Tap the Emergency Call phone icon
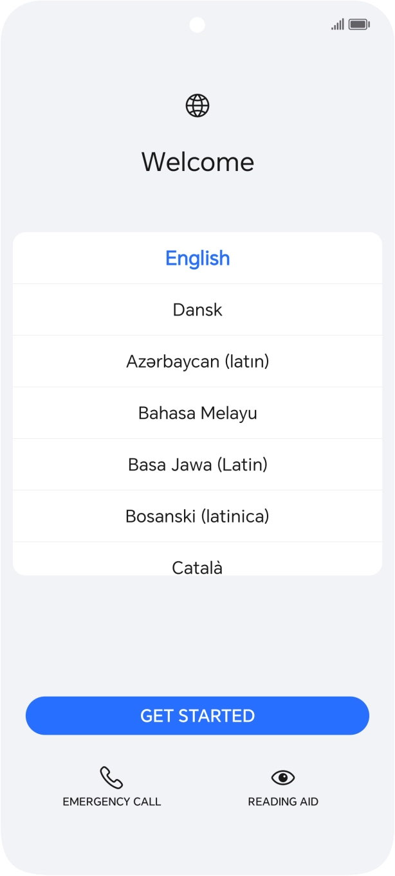 (111, 778)
